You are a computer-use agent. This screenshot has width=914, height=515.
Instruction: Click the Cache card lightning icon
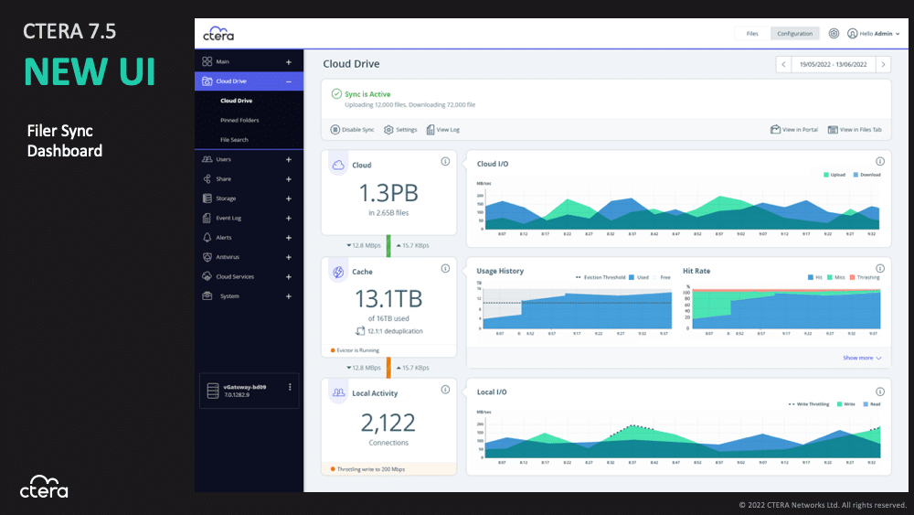[x=338, y=272]
